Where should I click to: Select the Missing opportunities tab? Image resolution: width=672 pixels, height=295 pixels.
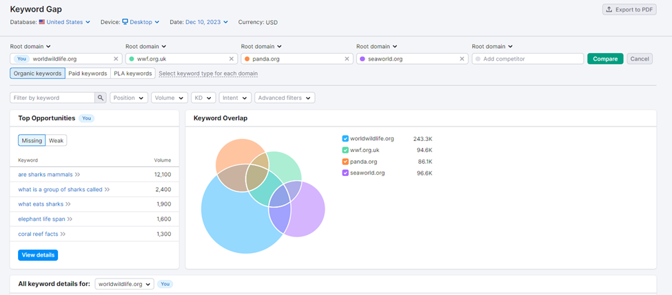(32, 141)
